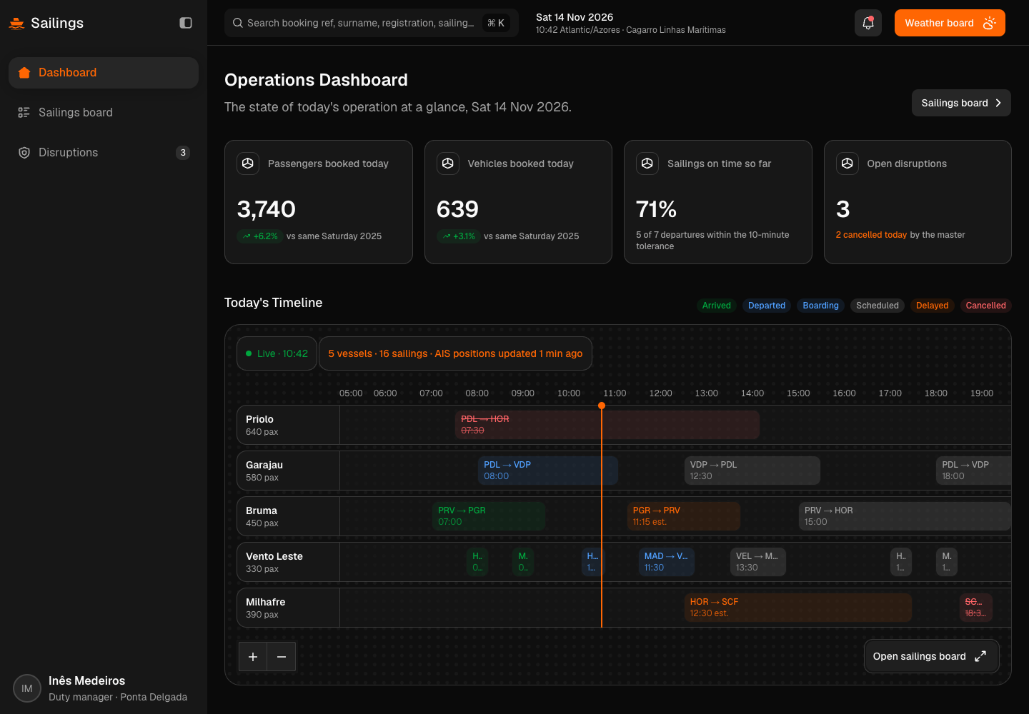Select the delayed PGR → PRV sailing

click(x=684, y=516)
